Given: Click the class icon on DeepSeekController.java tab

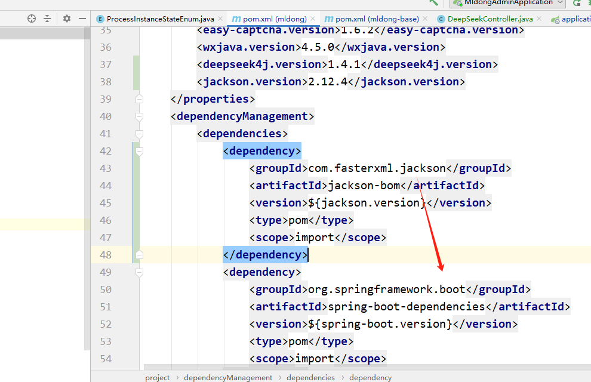Looking at the screenshot, I should click(x=441, y=19).
